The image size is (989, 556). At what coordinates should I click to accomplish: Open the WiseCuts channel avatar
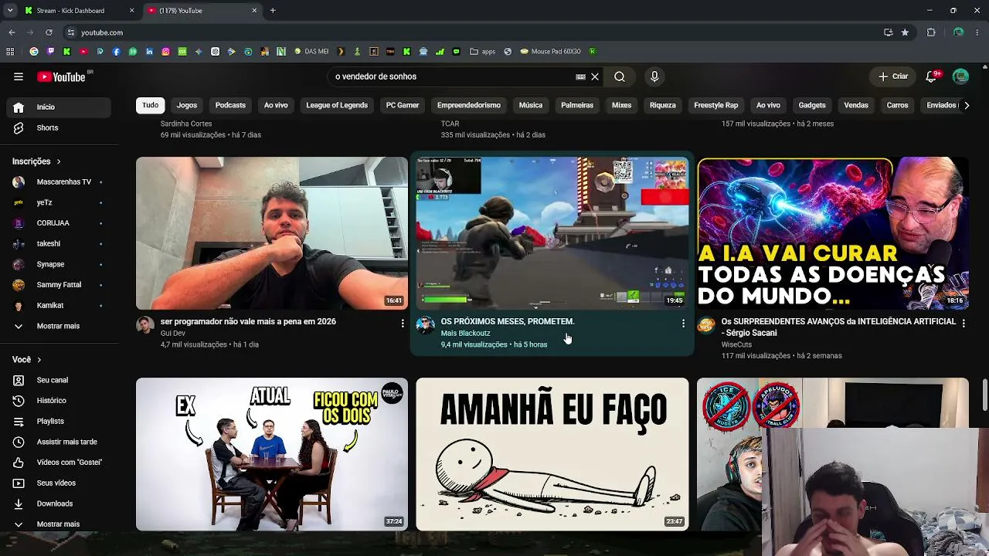(x=706, y=324)
